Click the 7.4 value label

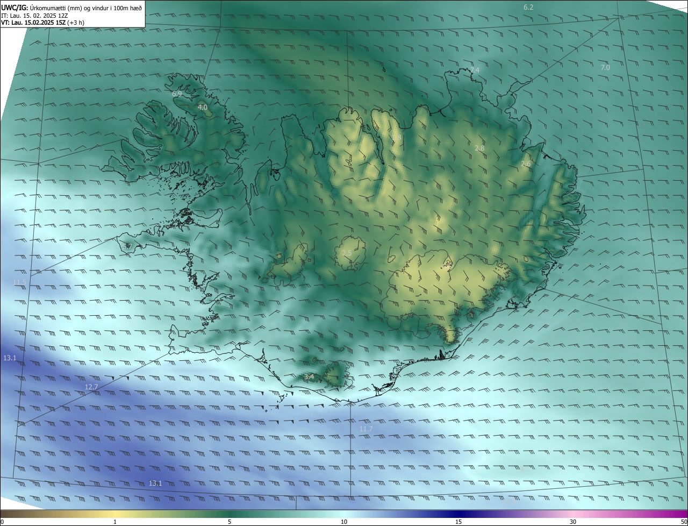pyautogui.click(x=474, y=70)
